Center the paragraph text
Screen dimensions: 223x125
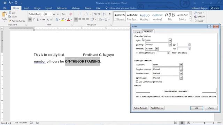(x=80, y=19)
